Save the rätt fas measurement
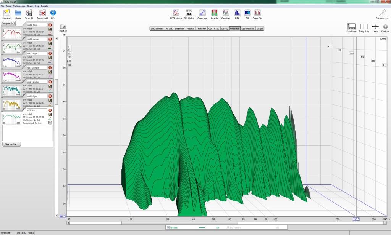Image resolution: width=391 pixels, height=235 pixels. tap(50, 115)
